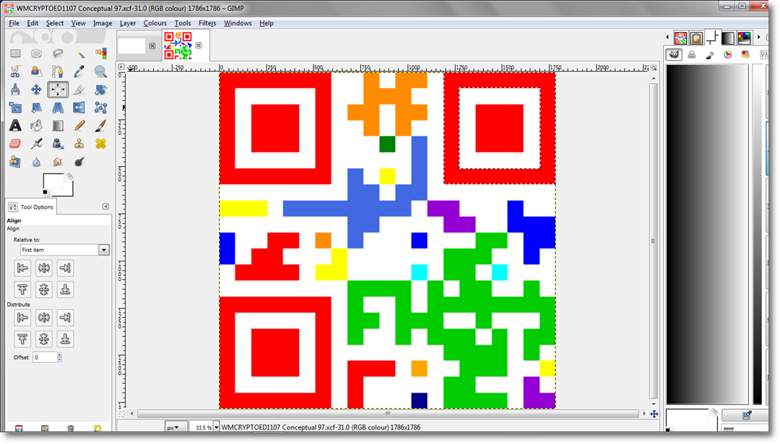
Task: Increase Offset with the spinner arrow
Action: click(60, 354)
